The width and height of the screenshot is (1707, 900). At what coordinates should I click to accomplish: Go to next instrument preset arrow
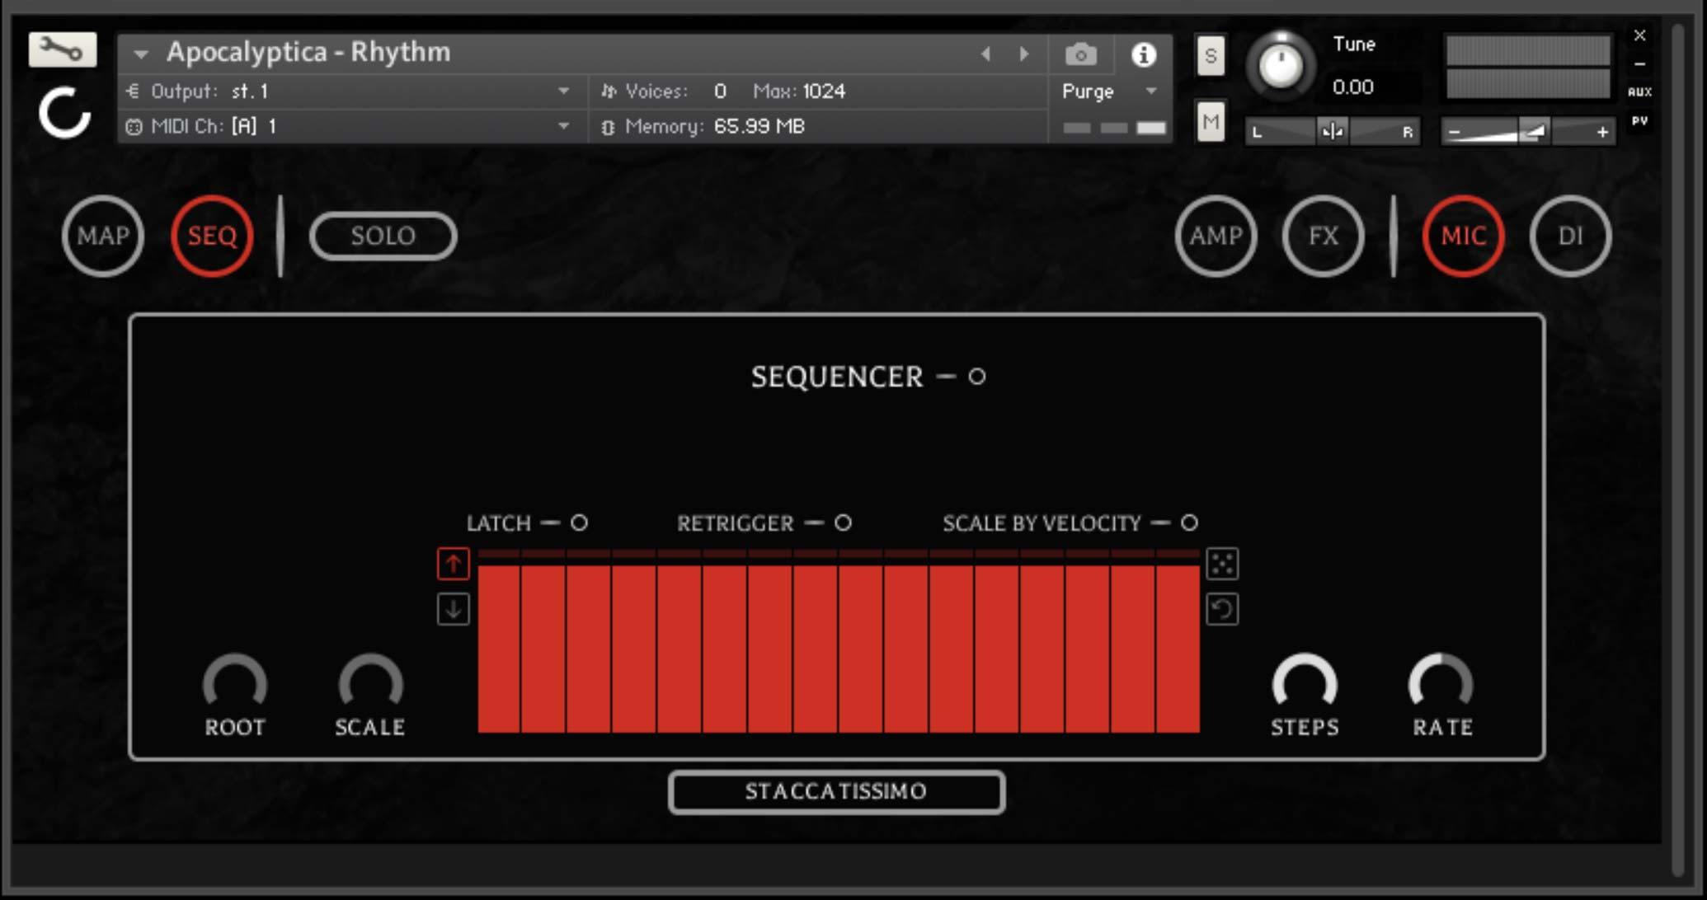tap(1023, 54)
